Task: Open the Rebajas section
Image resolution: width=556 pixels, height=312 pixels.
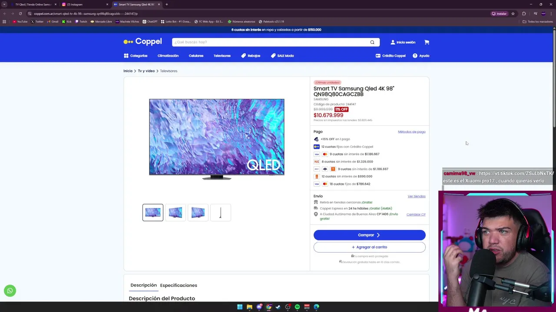Action: coord(251,55)
